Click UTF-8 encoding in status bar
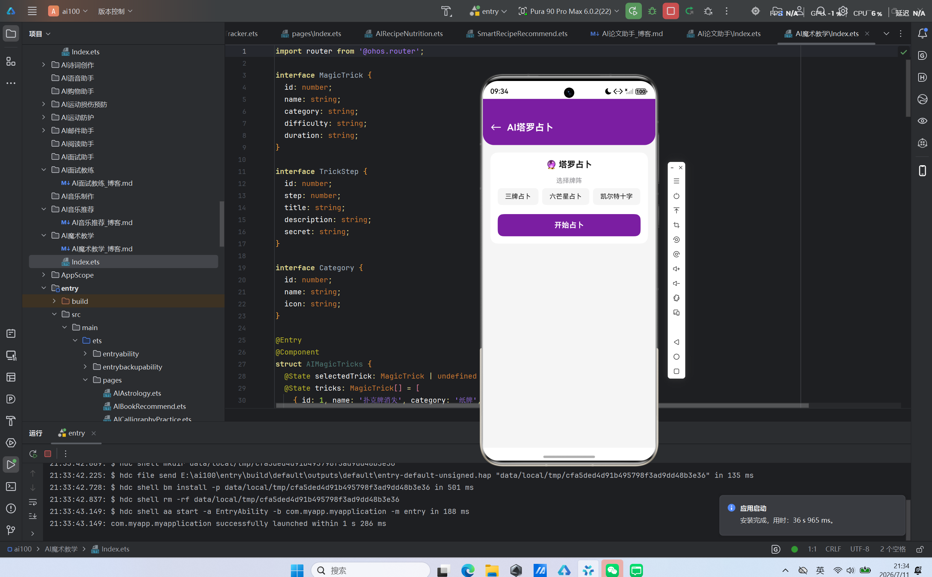Viewport: 932px width, 577px height. click(x=859, y=549)
